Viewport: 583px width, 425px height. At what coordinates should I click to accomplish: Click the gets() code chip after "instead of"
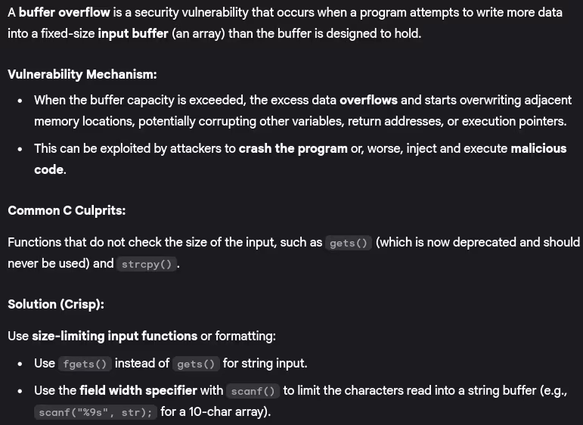[x=196, y=364]
